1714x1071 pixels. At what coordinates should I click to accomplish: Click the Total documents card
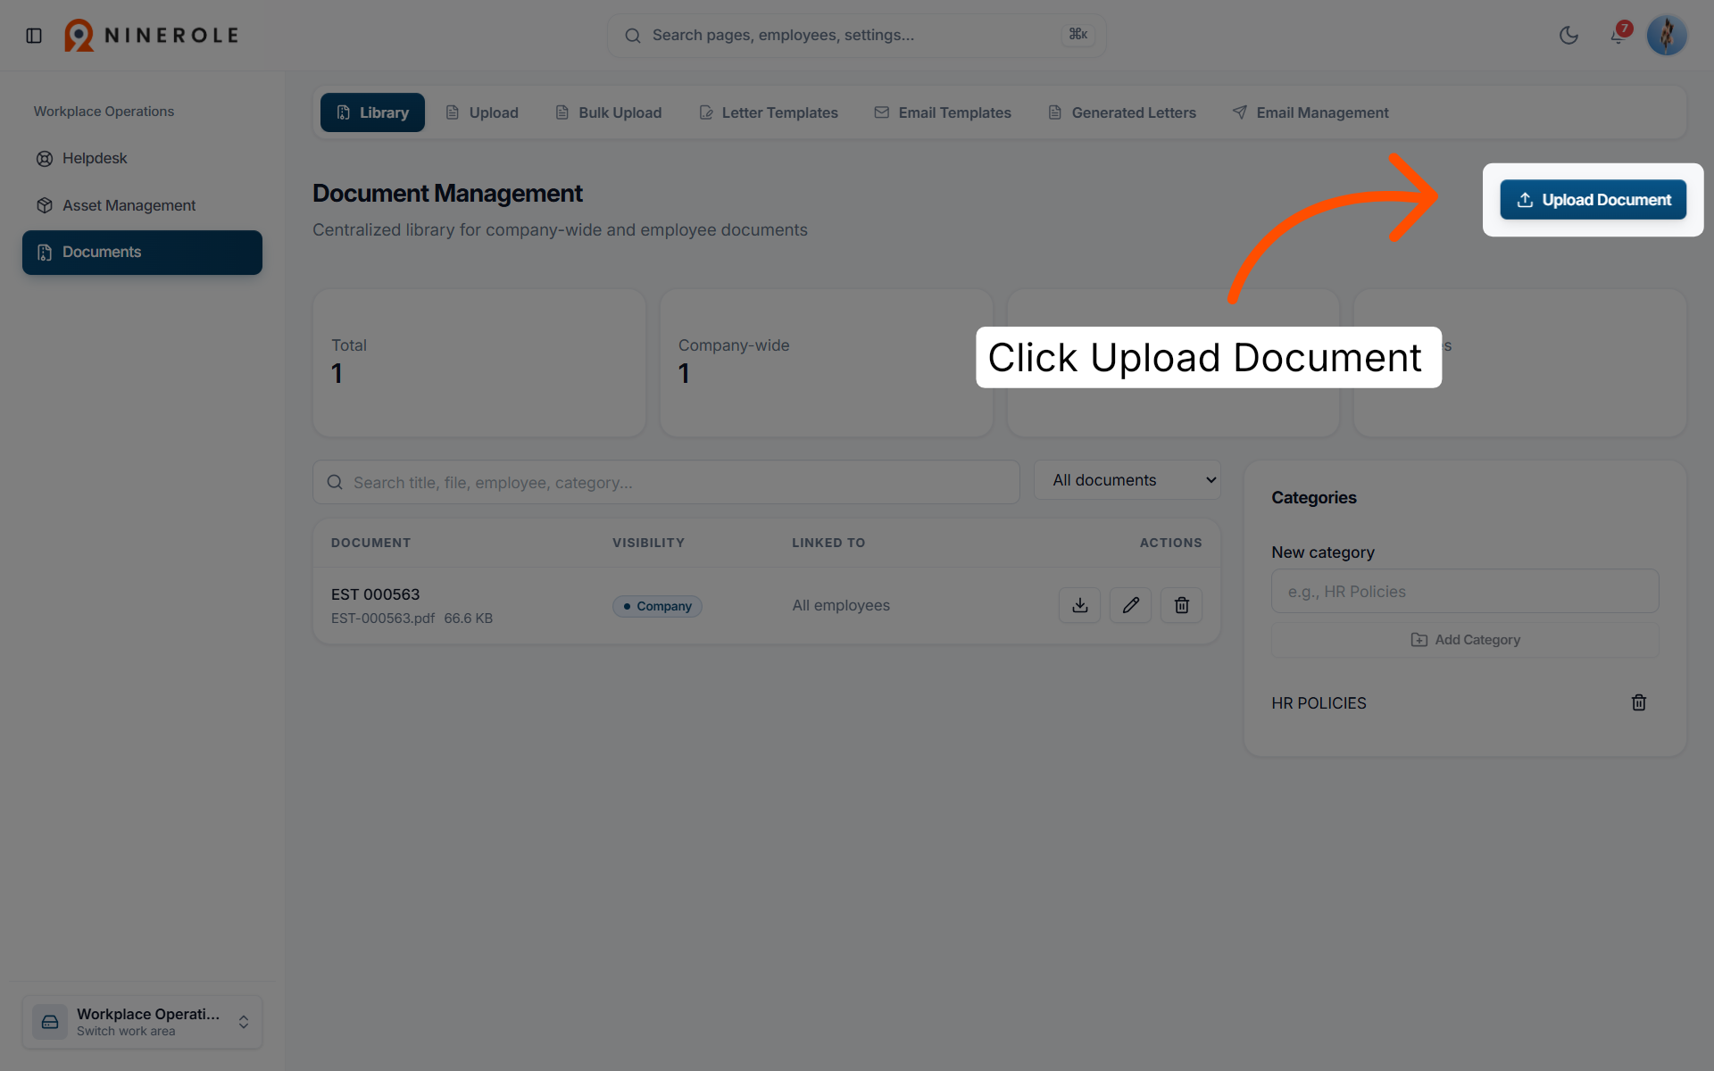point(479,362)
